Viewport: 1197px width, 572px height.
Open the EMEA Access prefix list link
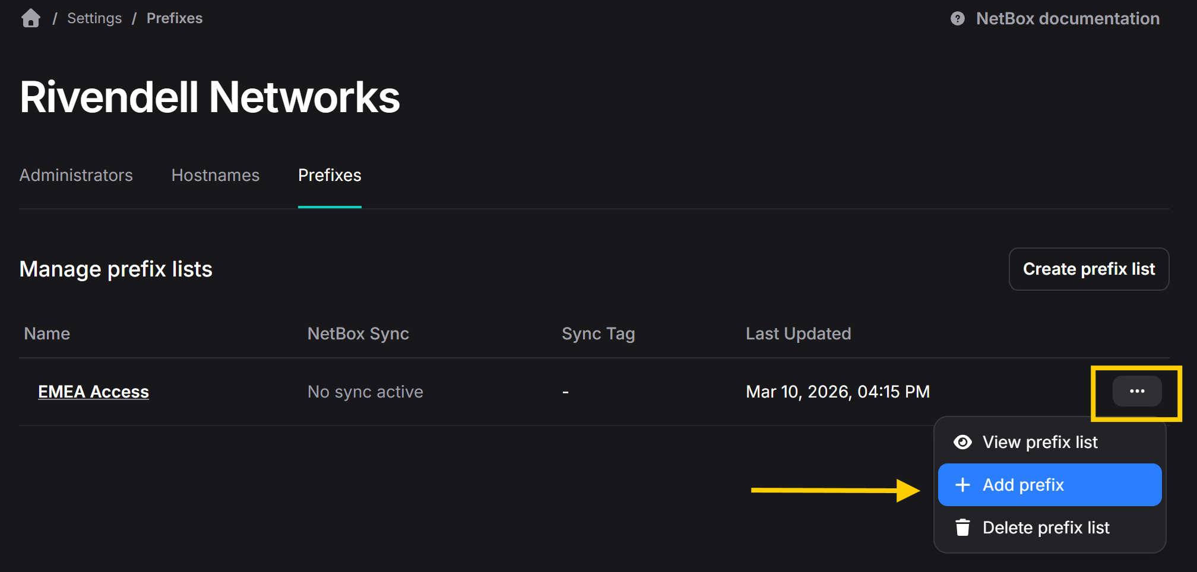93,392
